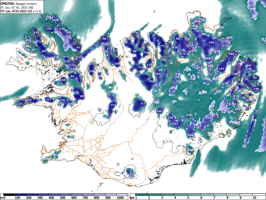
Task: Click the visibility value '149' on the east coast
Action: tap(256, 89)
